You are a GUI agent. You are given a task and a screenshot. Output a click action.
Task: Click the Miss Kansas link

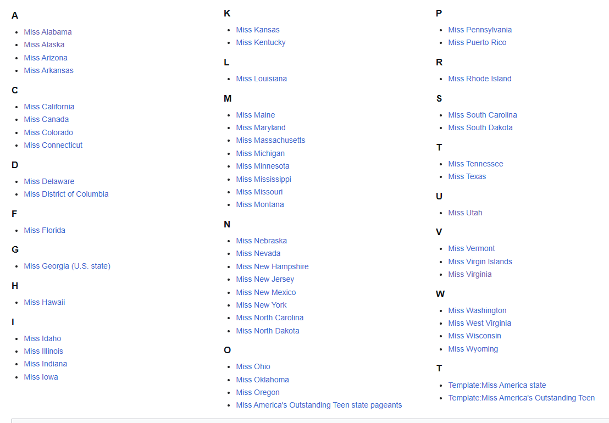click(x=257, y=30)
